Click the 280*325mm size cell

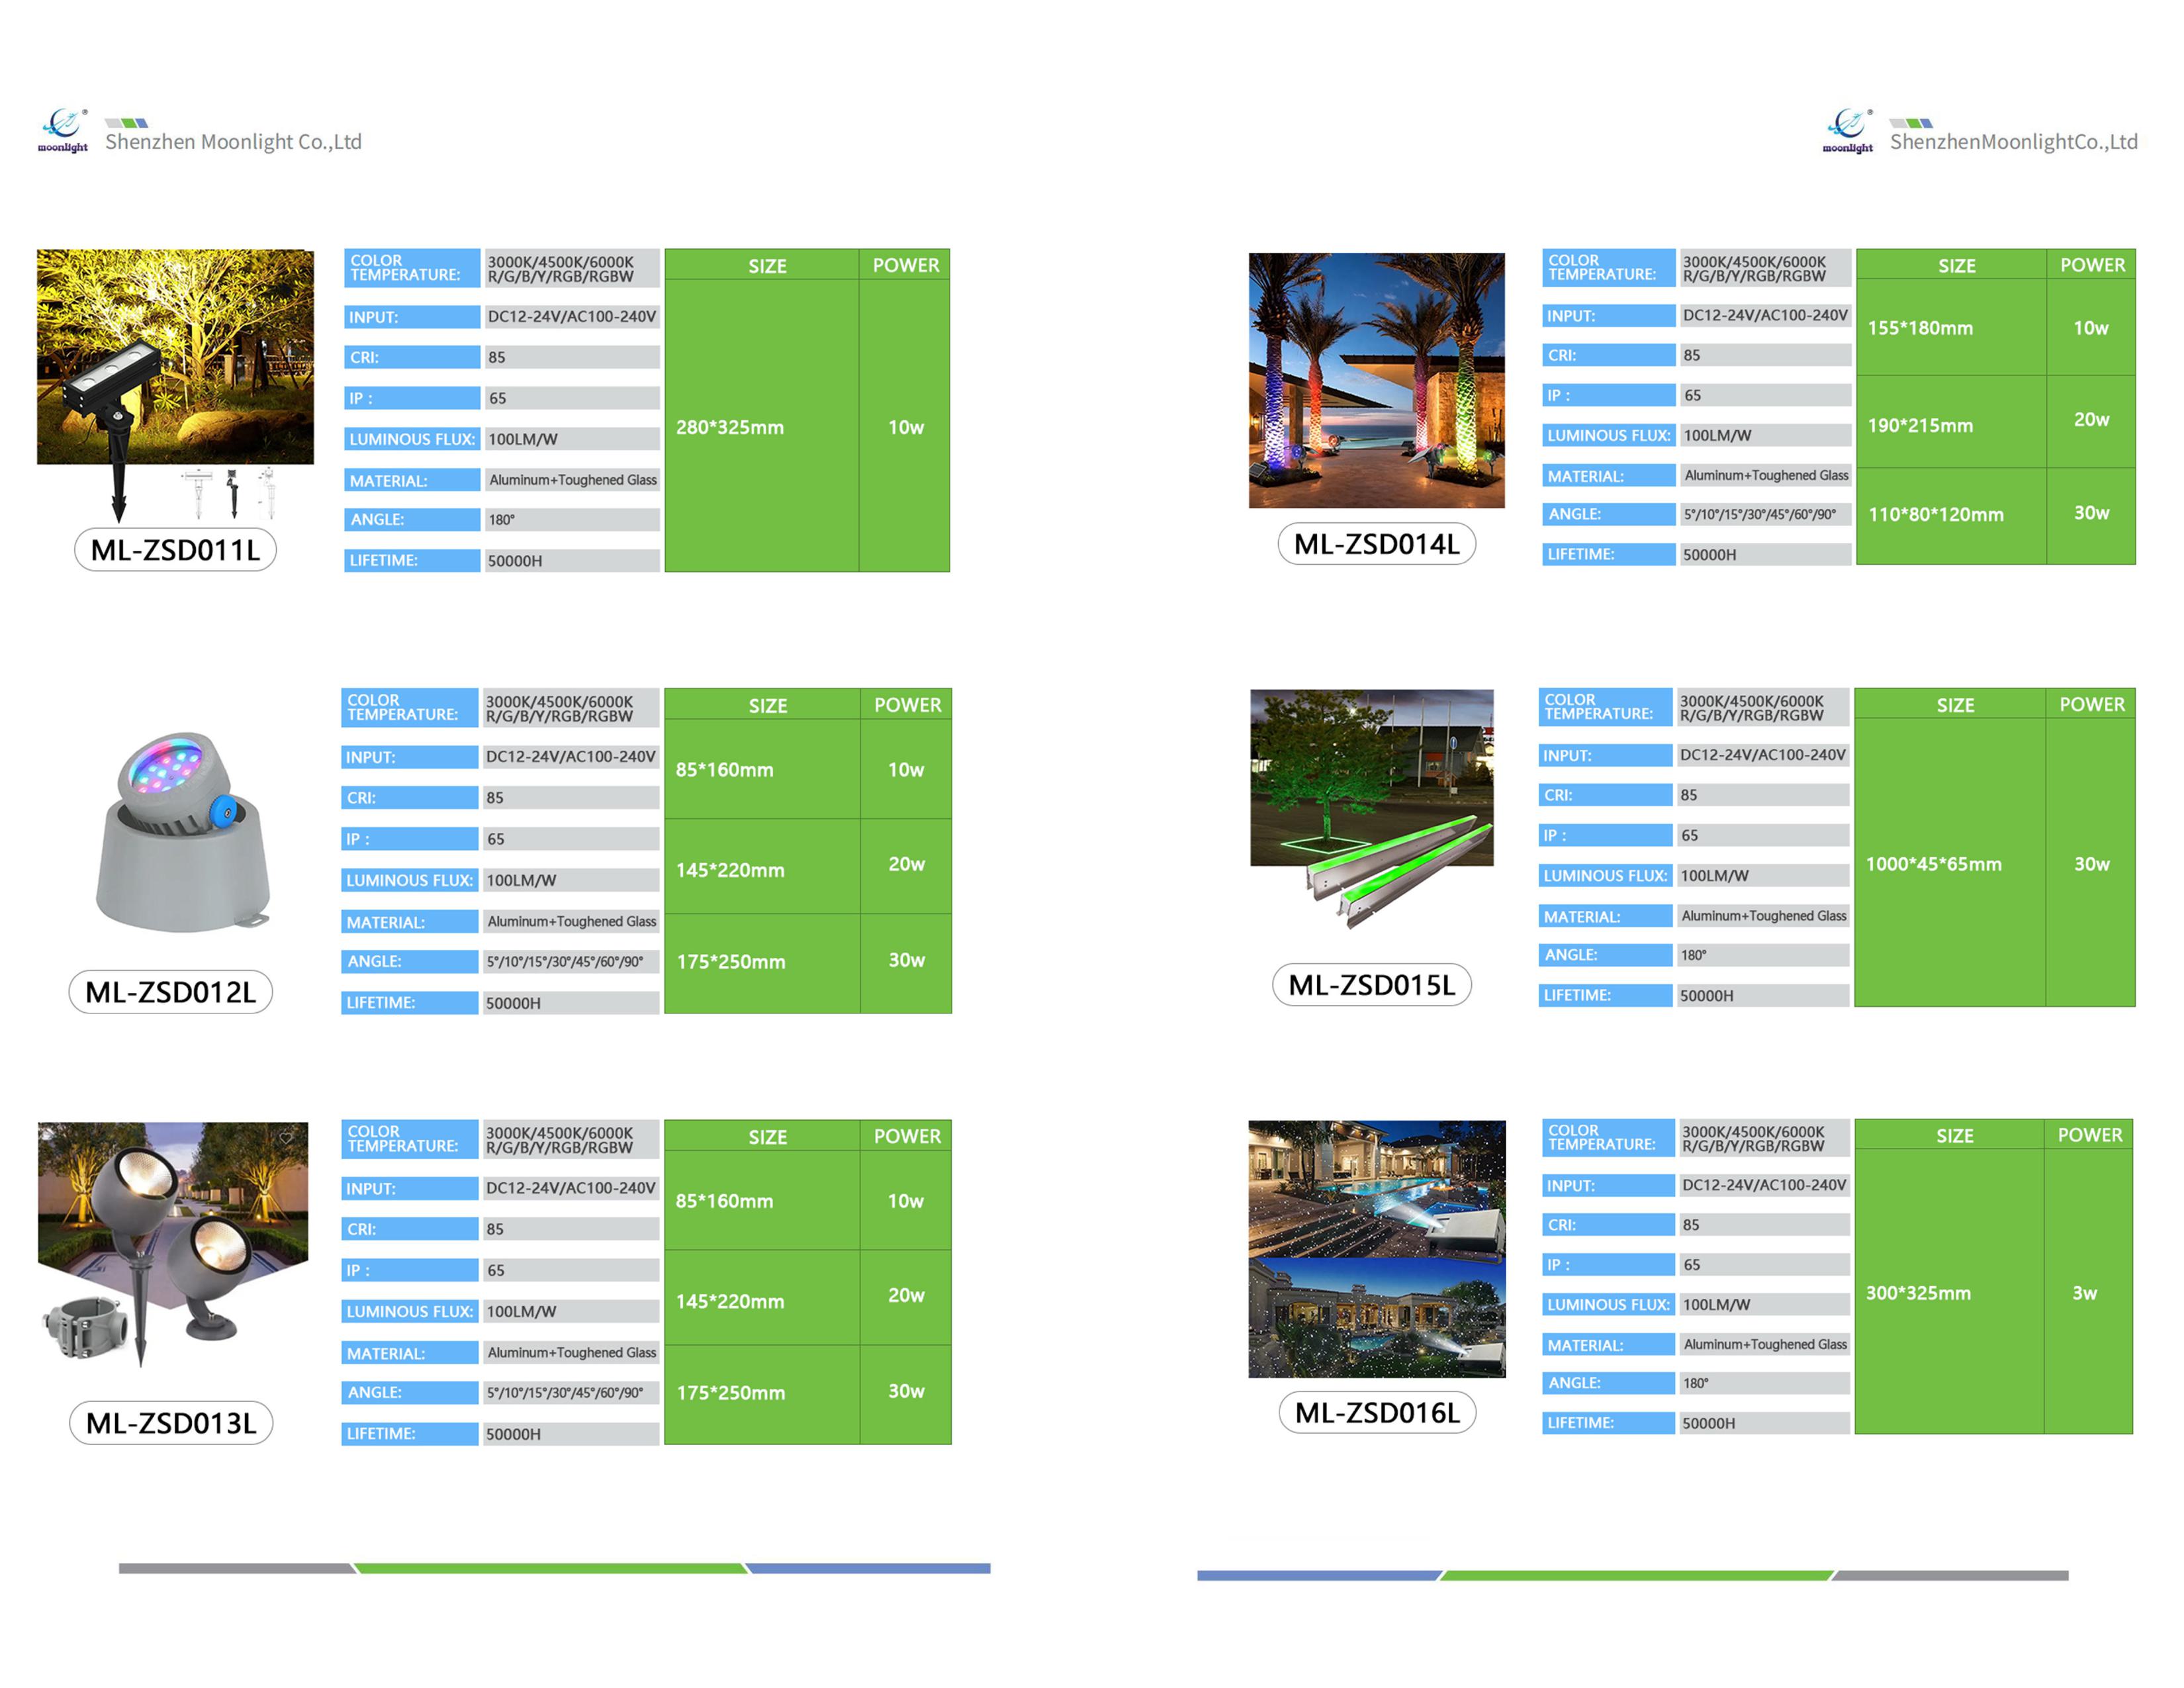(730, 427)
